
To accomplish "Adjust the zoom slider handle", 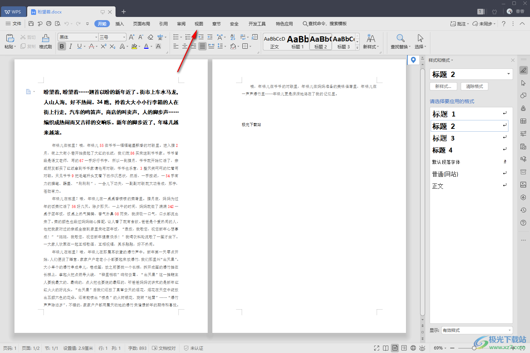I will (x=474, y=348).
